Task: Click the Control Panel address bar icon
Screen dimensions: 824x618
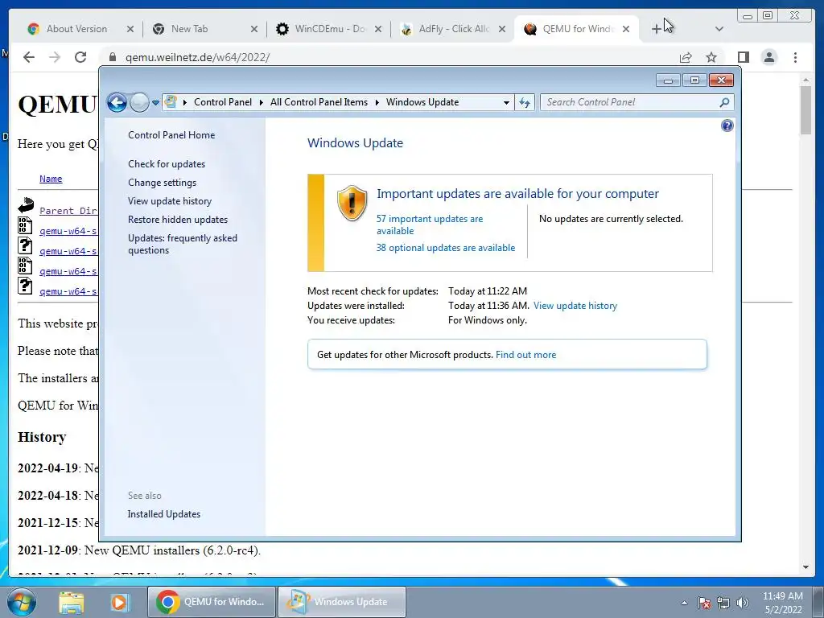Action: [x=171, y=102]
